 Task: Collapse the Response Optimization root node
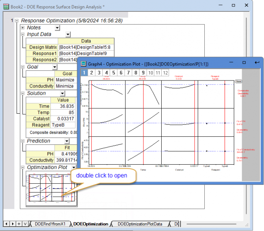point(17,21)
